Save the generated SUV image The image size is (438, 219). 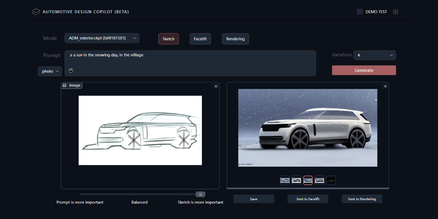pos(254,199)
